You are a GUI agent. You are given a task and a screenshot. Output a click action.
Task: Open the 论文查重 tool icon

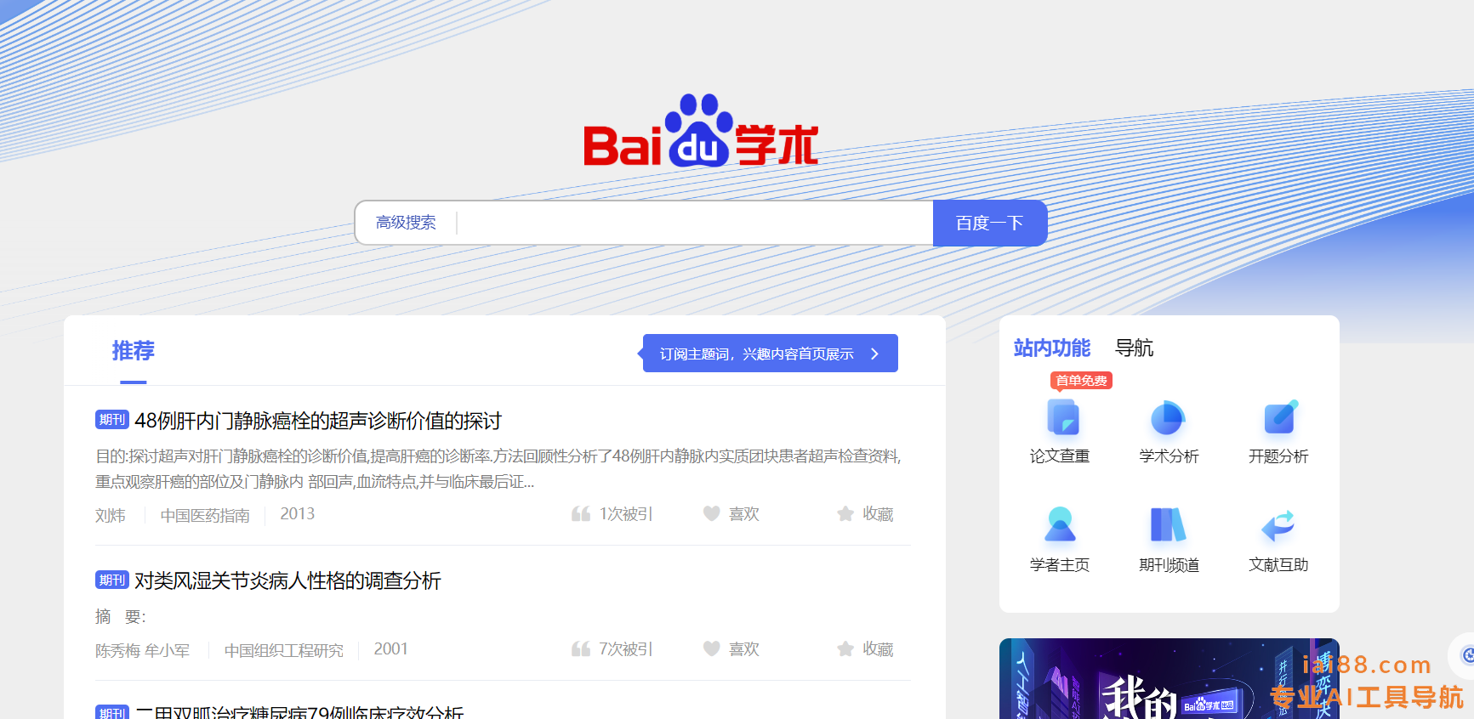1062,418
